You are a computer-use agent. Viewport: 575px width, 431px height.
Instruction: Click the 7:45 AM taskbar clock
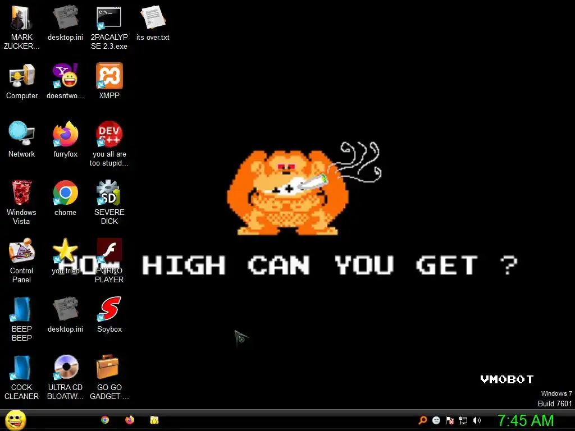pyautogui.click(x=526, y=420)
